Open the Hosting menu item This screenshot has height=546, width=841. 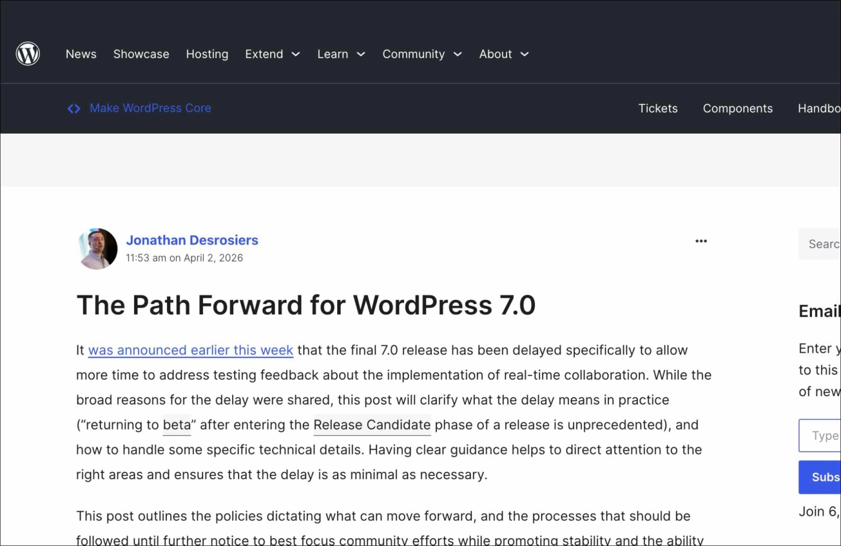[x=207, y=54]
